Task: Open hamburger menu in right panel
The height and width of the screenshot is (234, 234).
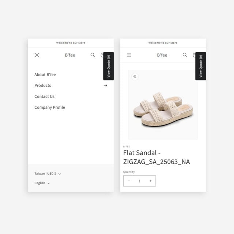Action: tap(129, 55)
